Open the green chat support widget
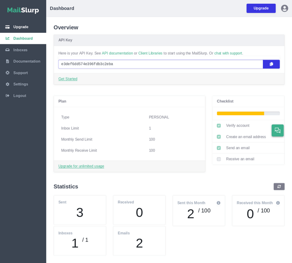 277,130
